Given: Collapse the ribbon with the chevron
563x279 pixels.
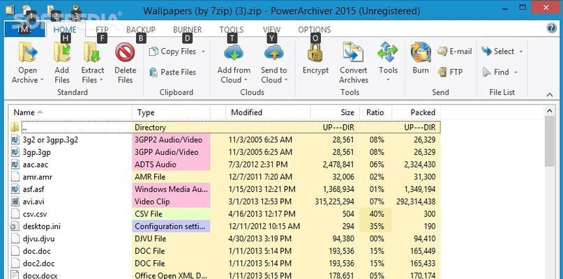Looking at the screenshot, I should point(549,95).
